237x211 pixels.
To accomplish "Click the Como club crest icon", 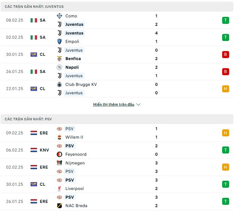I will 59,16.
